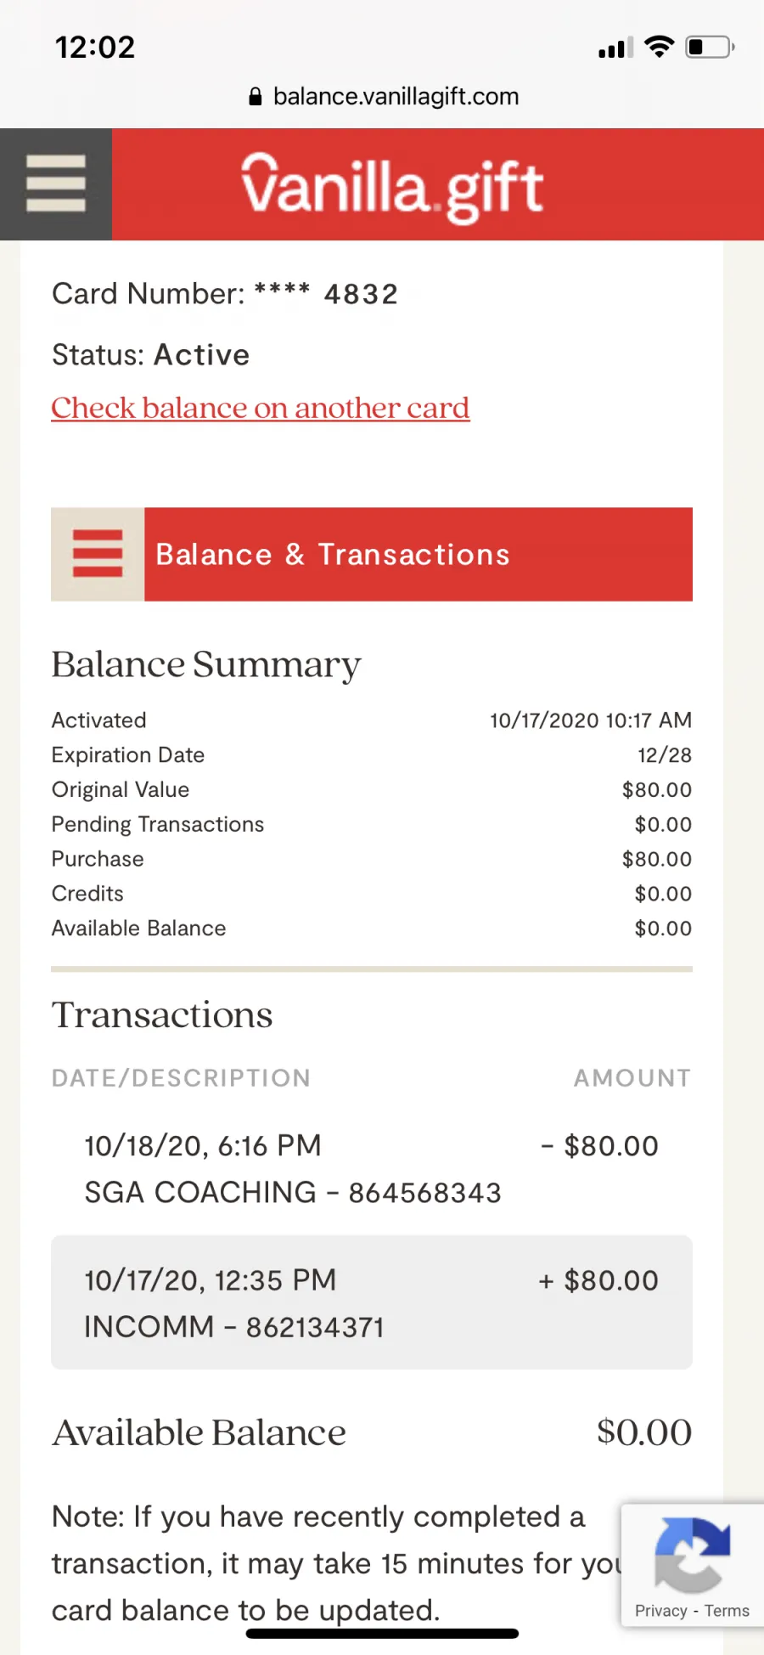Image resolution: width=764 pixels, height=1655 pixels.
Task: Open the main hamburger menu
Action: click(56, 184)
